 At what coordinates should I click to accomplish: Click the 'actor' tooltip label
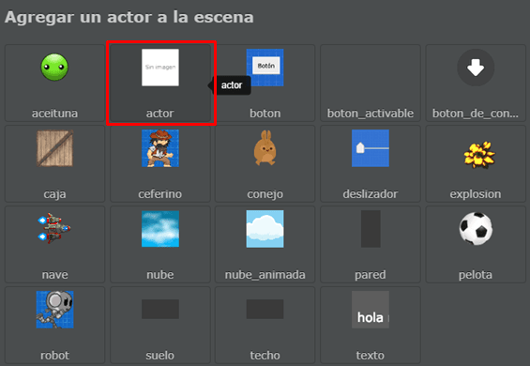click(232, 85)
